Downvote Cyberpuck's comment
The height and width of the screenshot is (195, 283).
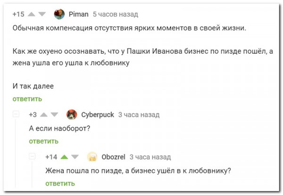click(55, 114)
